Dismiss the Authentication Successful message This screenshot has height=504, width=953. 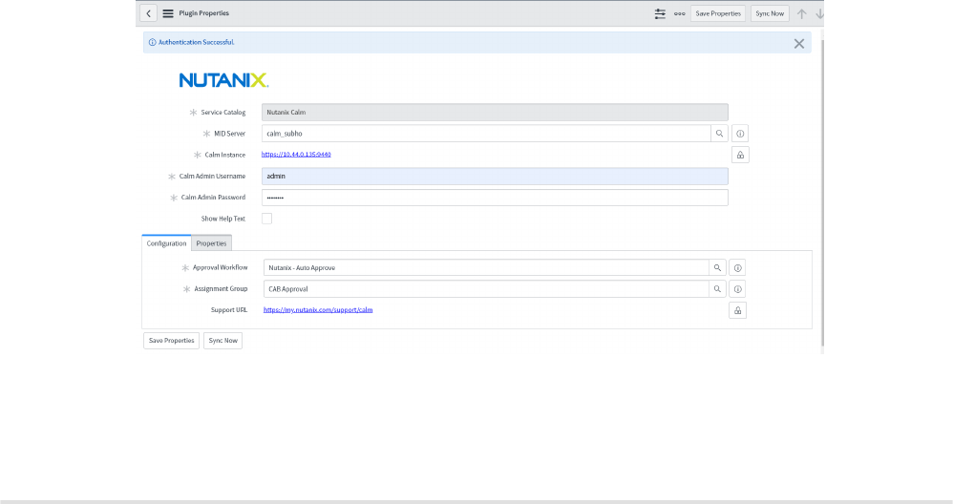point(798,43)
